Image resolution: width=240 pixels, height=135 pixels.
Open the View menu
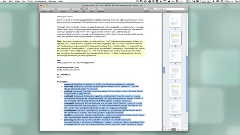pyautogui.click(x=17, y=1)
